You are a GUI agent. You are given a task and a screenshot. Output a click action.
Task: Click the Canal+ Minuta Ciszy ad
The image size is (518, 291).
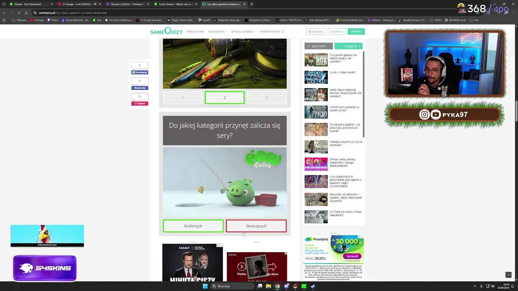[193, 262]
